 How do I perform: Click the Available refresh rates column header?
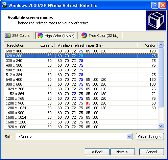point(96,45)
